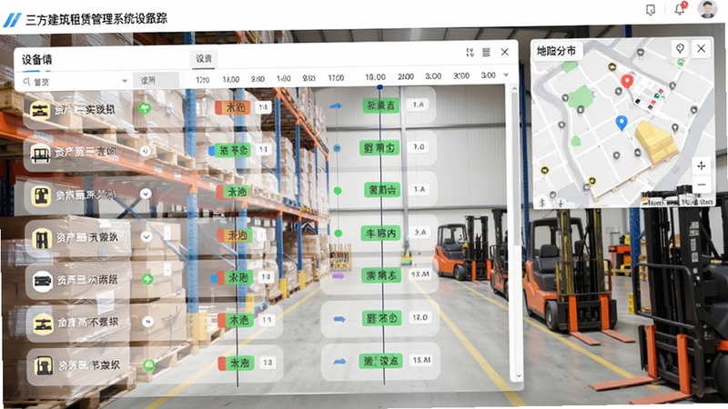Image resolution: width=728 pixels, height=409 pixels.
Task: Click the yellow highlighted building on the map
Action: (655, 142)
